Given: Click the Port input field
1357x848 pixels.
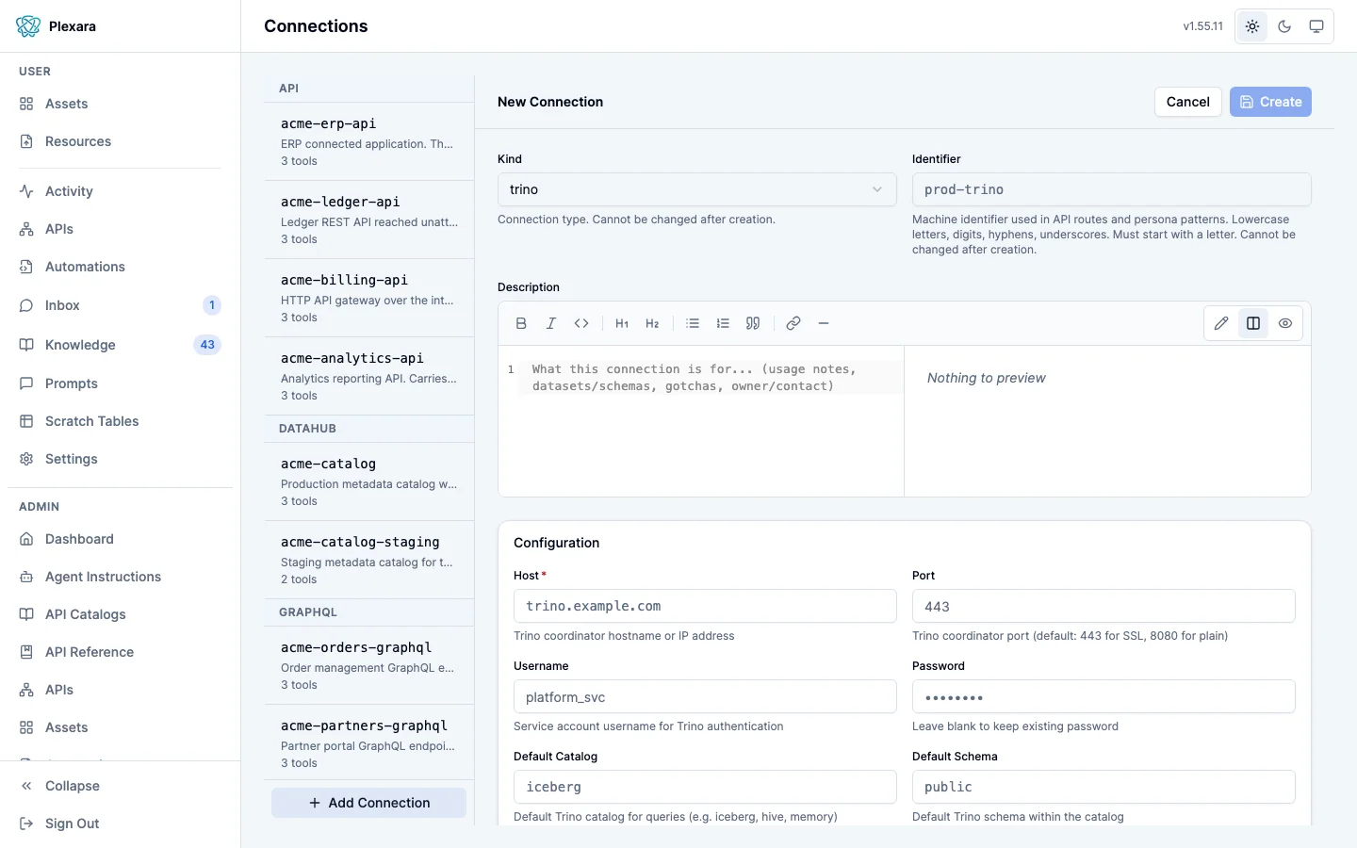Looking at the screenshot, I should tap(1104, 606).
